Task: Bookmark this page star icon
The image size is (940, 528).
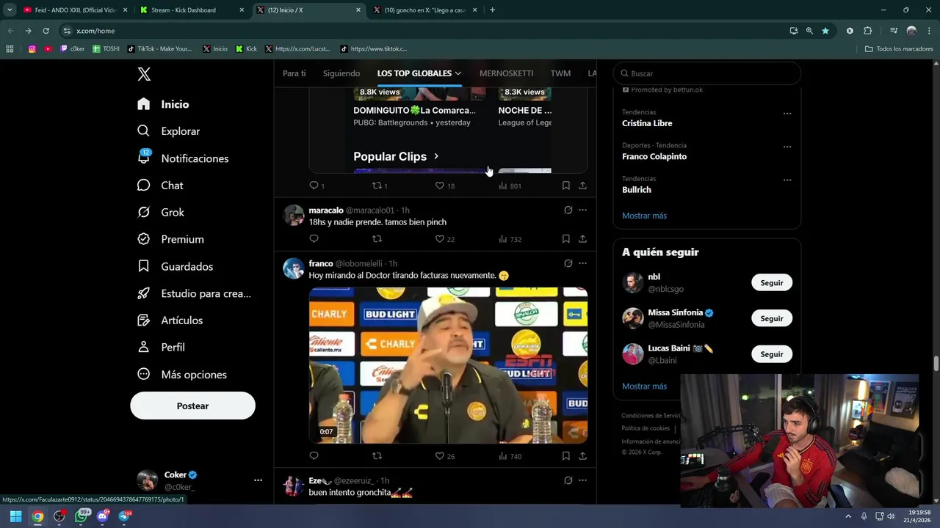Action: coord(825,31)
